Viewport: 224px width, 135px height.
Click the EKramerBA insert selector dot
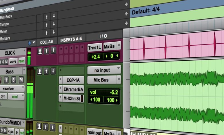(61, 88)
